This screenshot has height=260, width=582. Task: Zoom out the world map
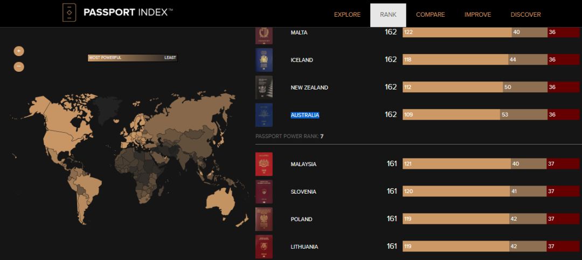(19, 67)
